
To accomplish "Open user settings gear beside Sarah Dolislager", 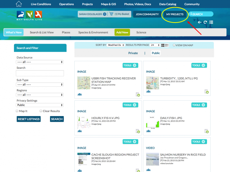I will pos(105,14).
